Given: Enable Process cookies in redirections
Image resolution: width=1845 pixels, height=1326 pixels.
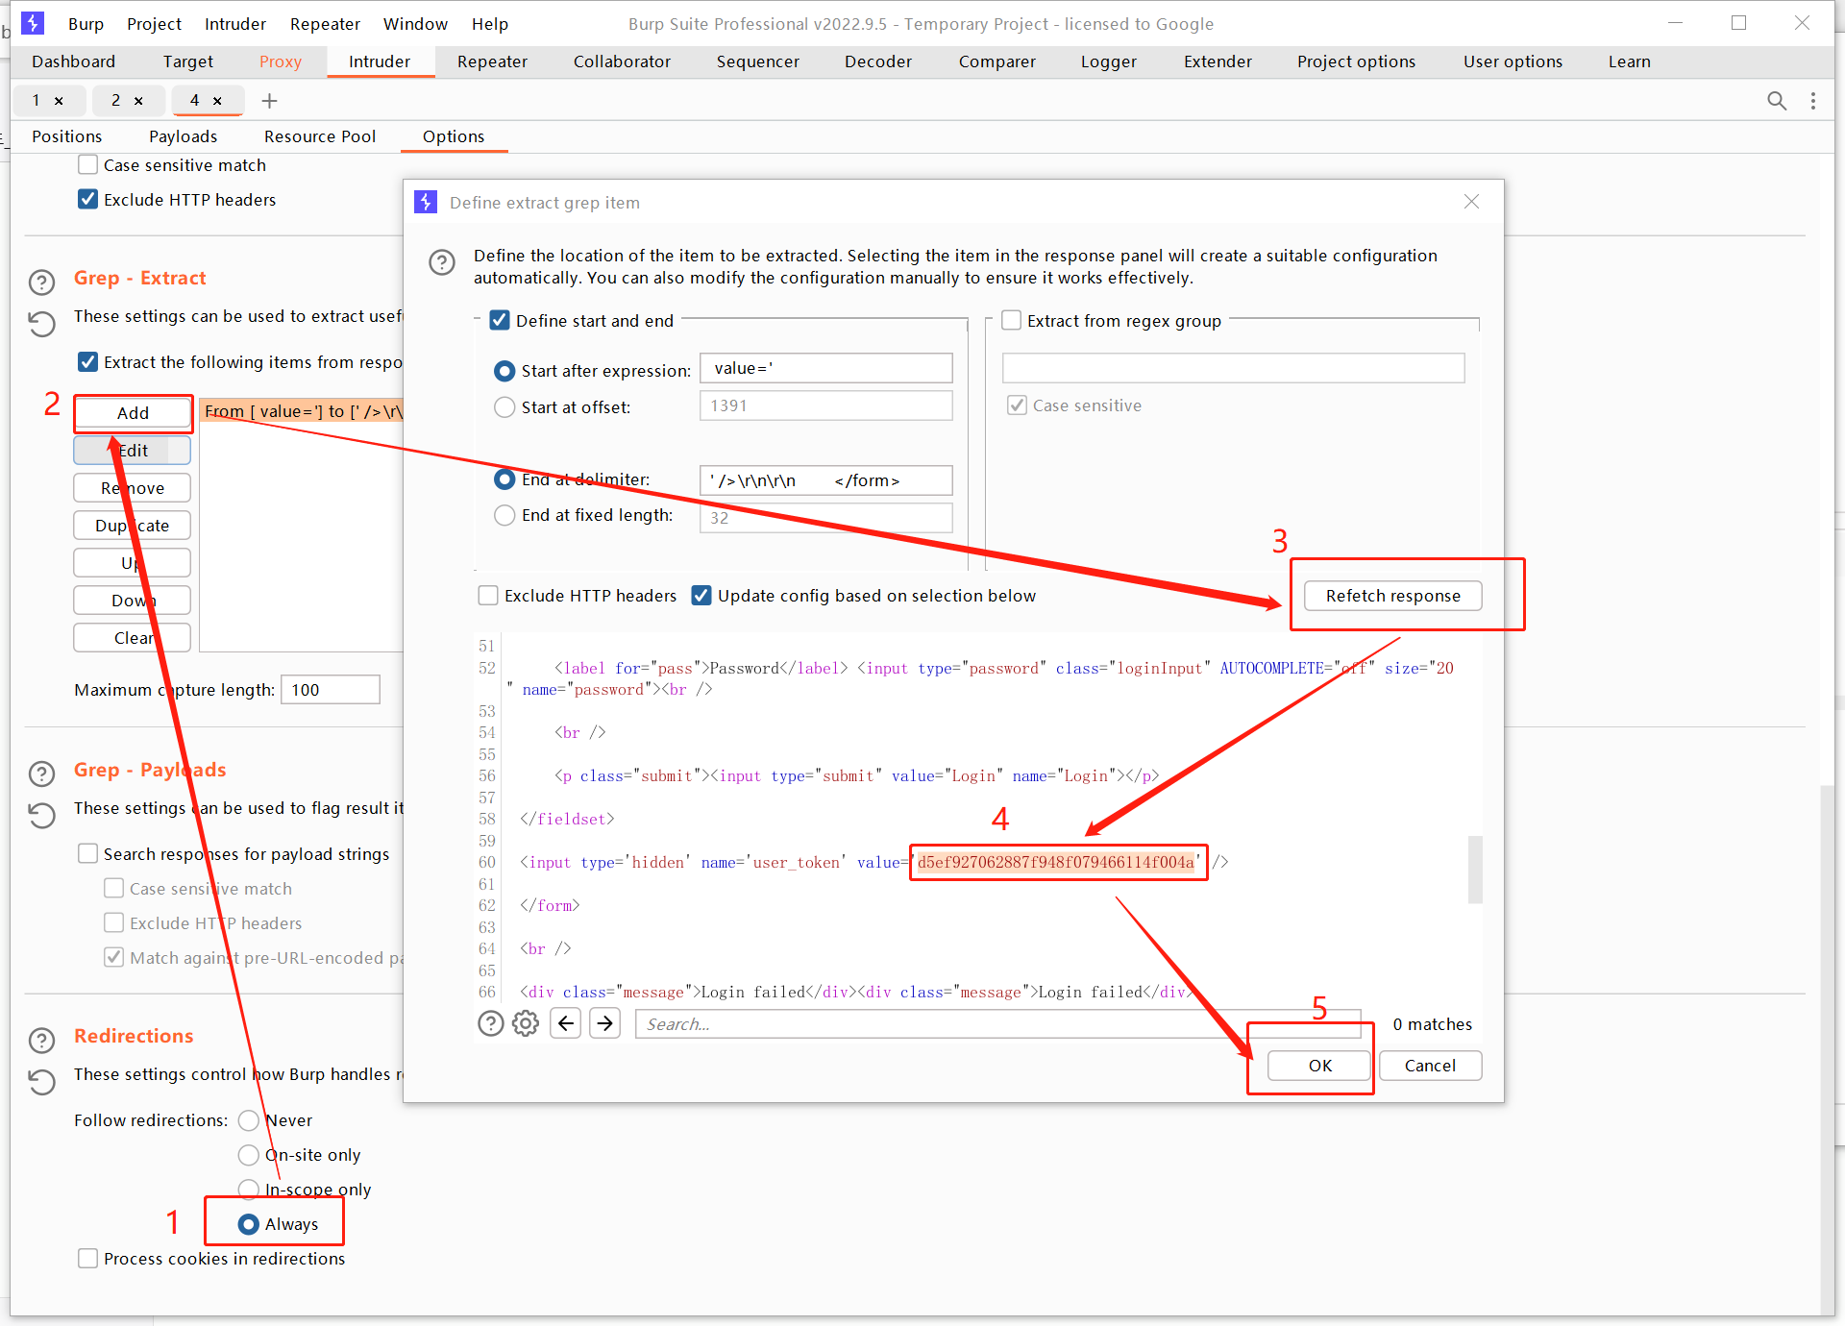Looking at the screenshot, I should click(87, 1259).
